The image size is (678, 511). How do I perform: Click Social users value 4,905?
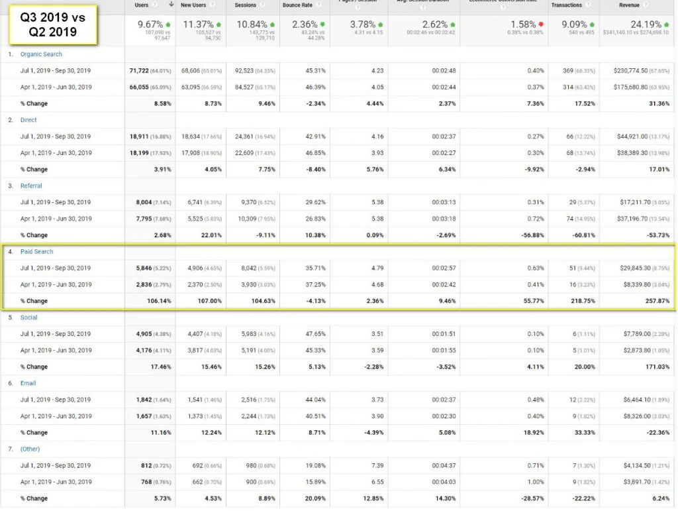tap(144, 333)
